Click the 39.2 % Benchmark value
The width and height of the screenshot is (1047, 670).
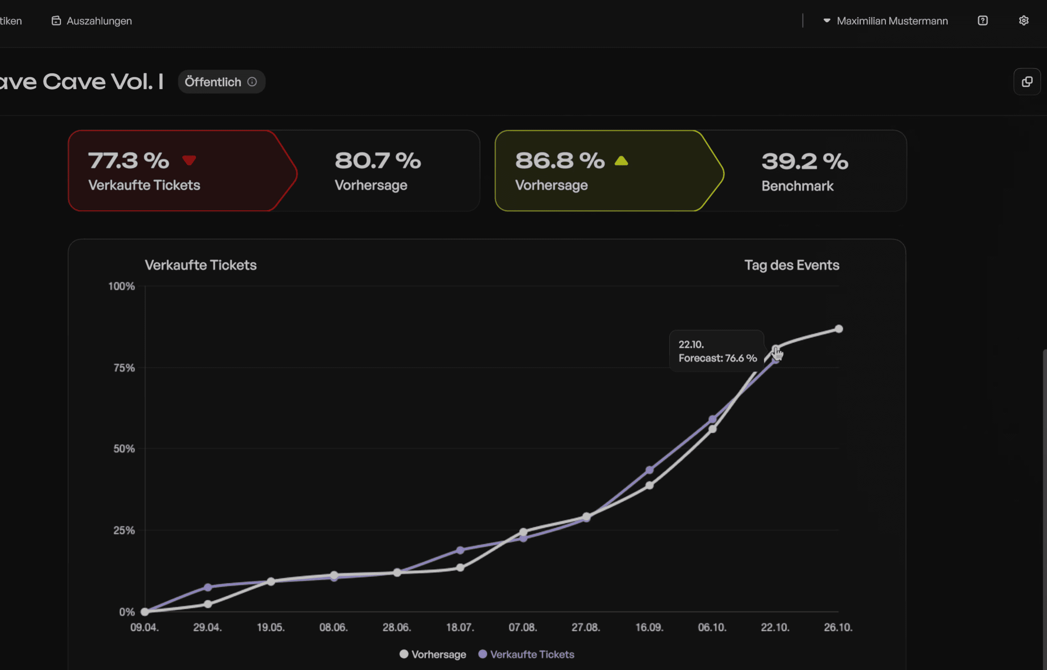(805, 161)
